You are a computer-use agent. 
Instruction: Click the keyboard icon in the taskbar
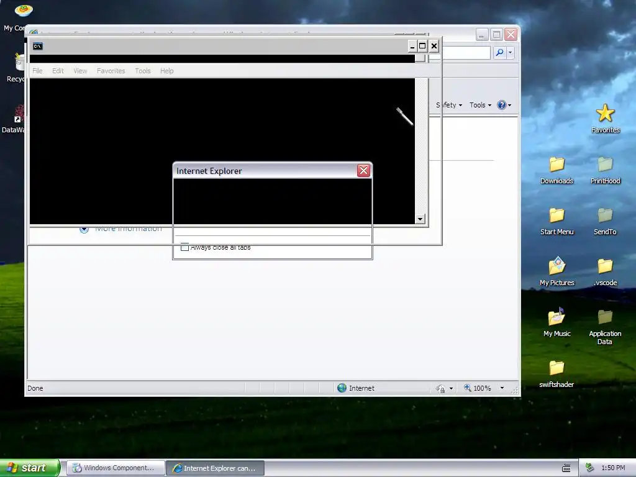[566, 468]
